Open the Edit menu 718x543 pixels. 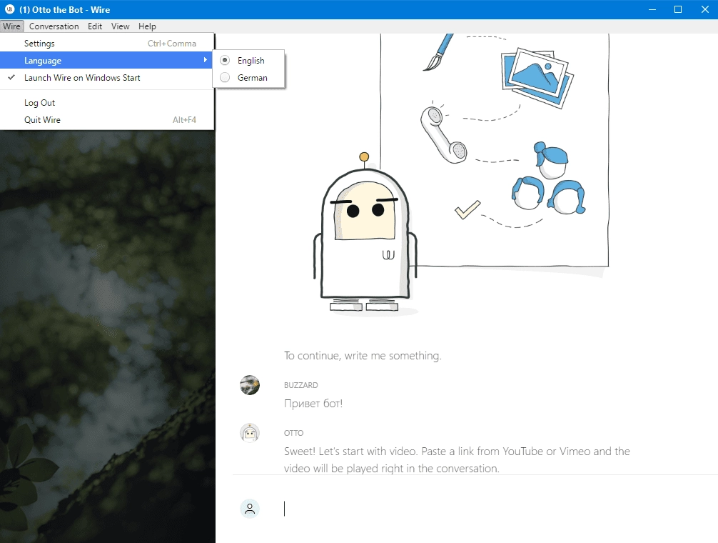95,26
